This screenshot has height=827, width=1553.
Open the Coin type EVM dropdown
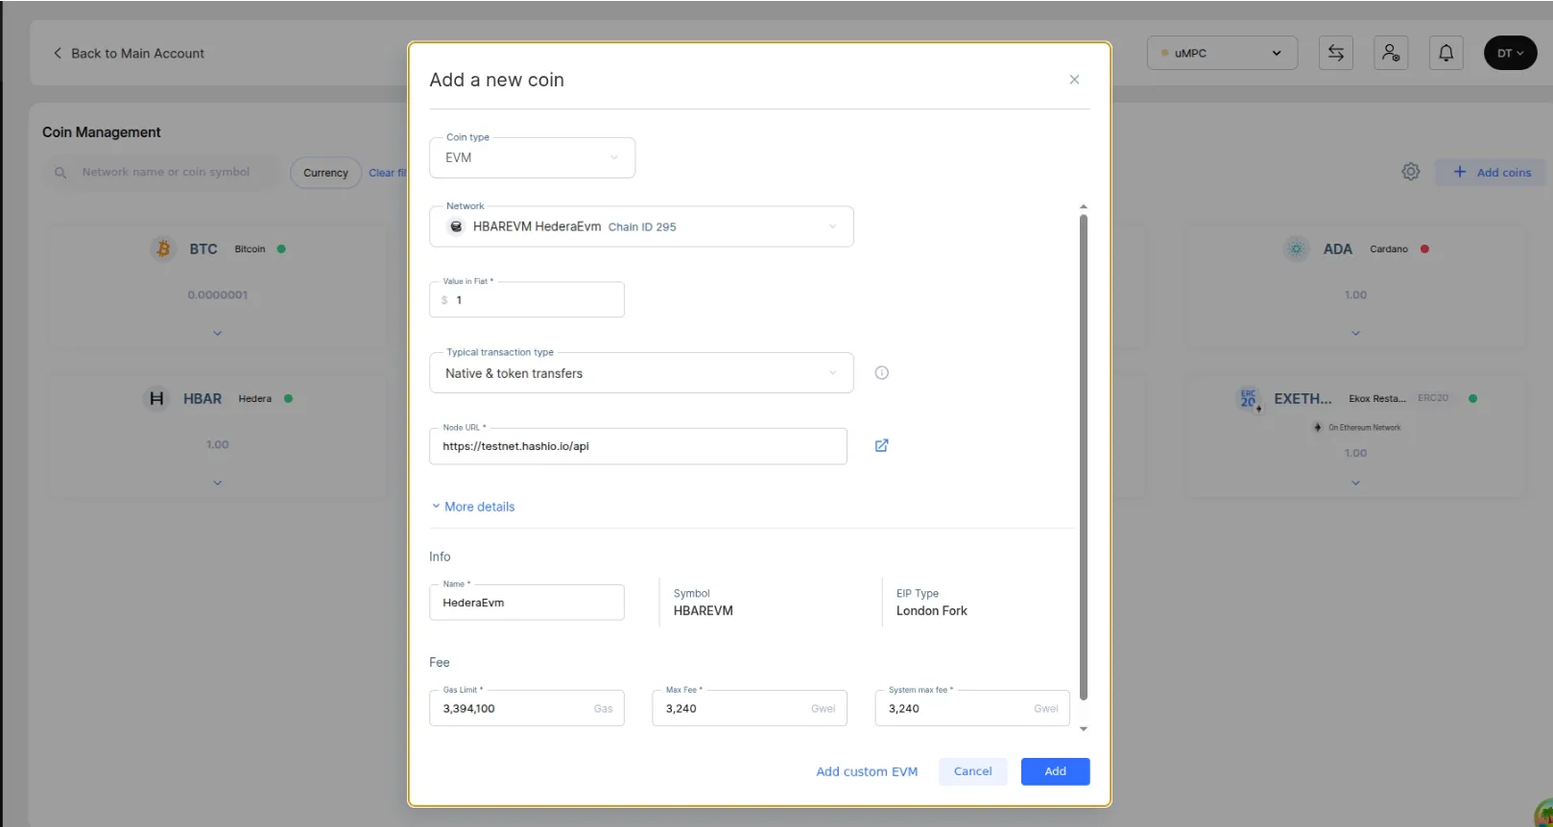pyautogui.click(x=532, y=157)
